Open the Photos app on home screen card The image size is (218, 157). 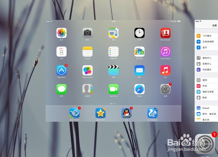pyautogui.click(x=62, y=33)
